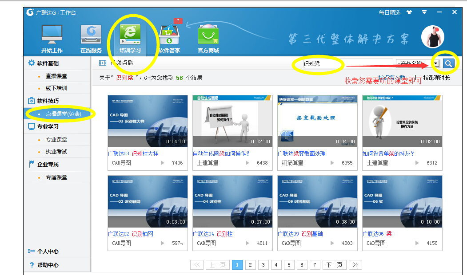Click the user avatar picture
This screenshot has width=467, height=275.
[433, 37]
